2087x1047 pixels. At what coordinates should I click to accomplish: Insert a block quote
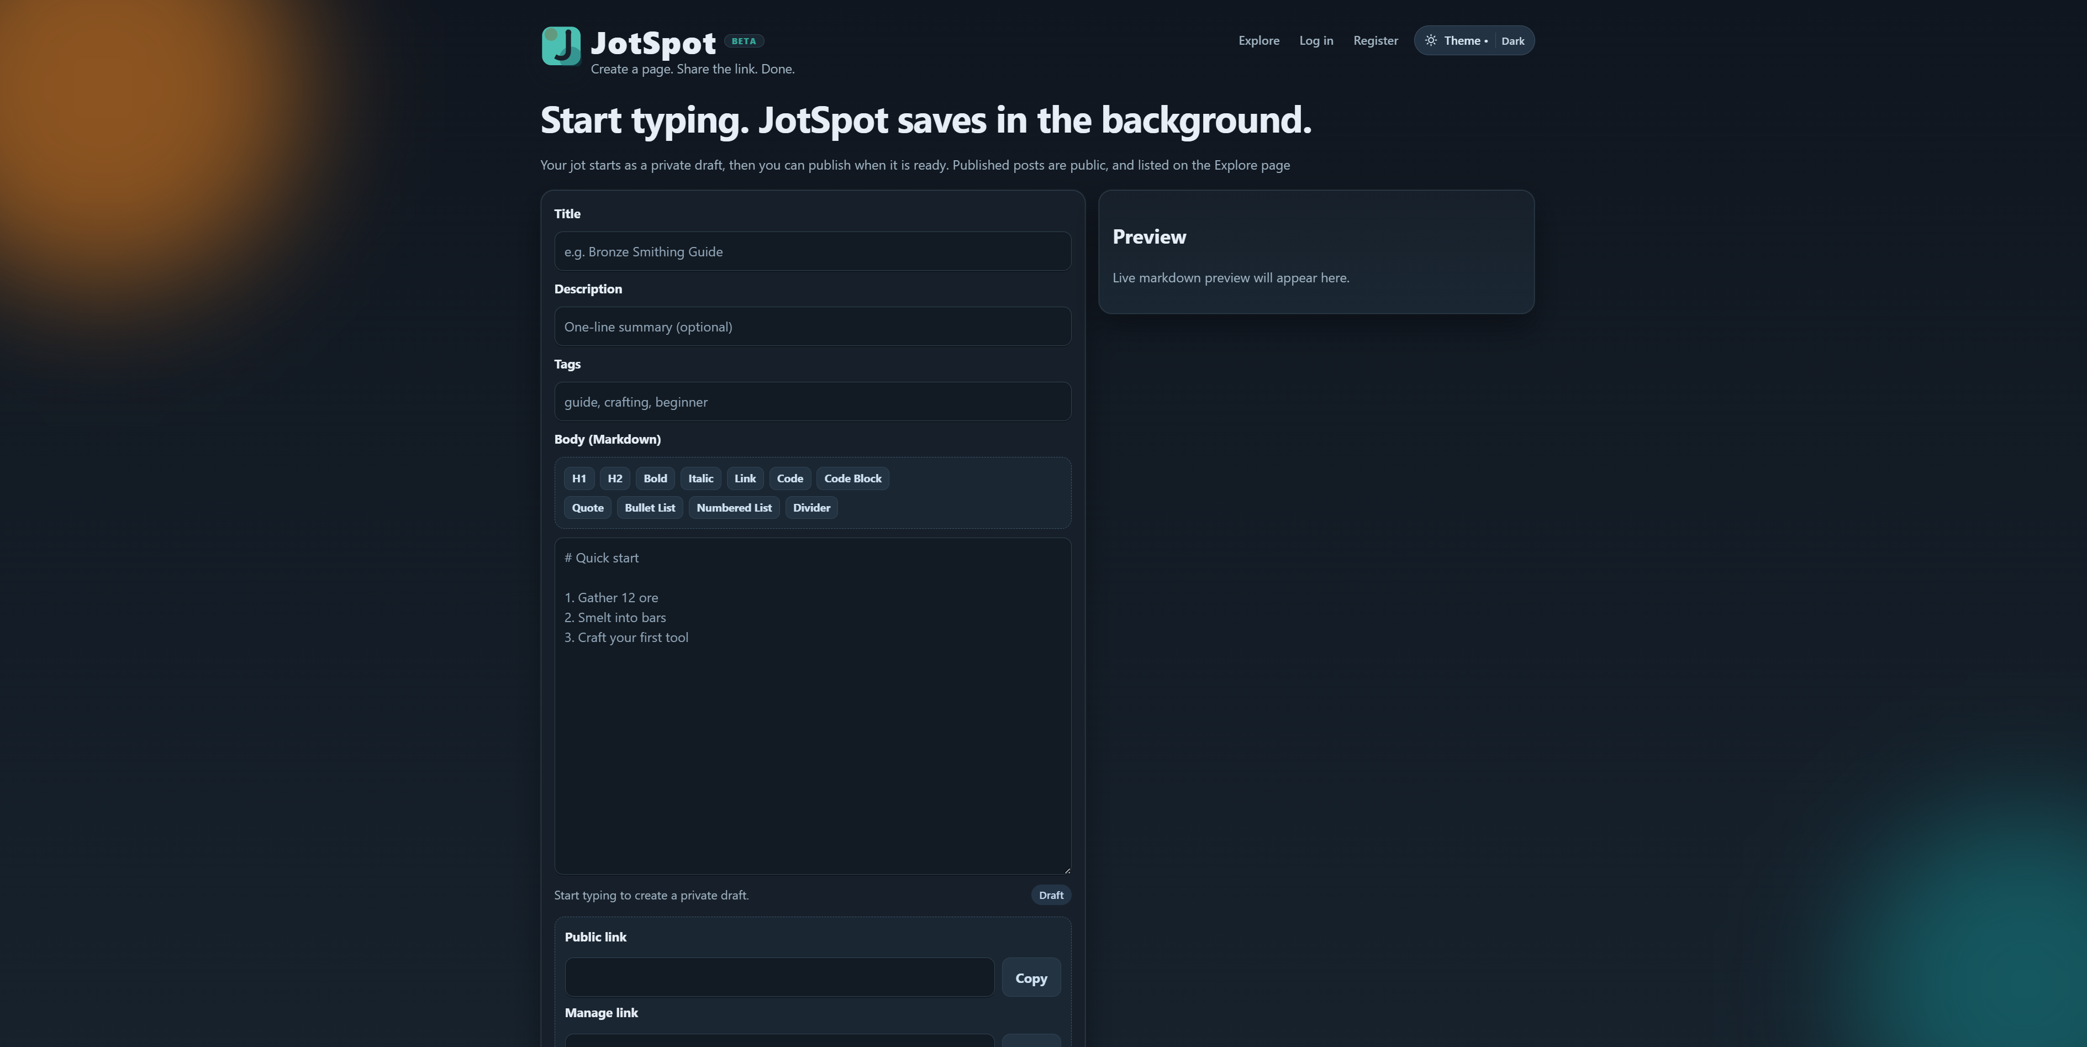pyautogui.click(x=587, y=507)
